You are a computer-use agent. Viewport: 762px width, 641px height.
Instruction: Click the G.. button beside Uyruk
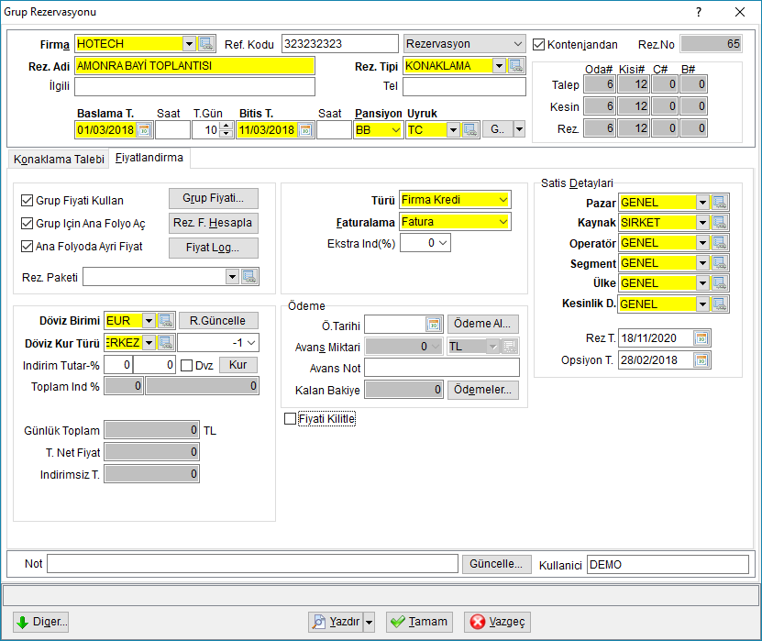[498, 129]
